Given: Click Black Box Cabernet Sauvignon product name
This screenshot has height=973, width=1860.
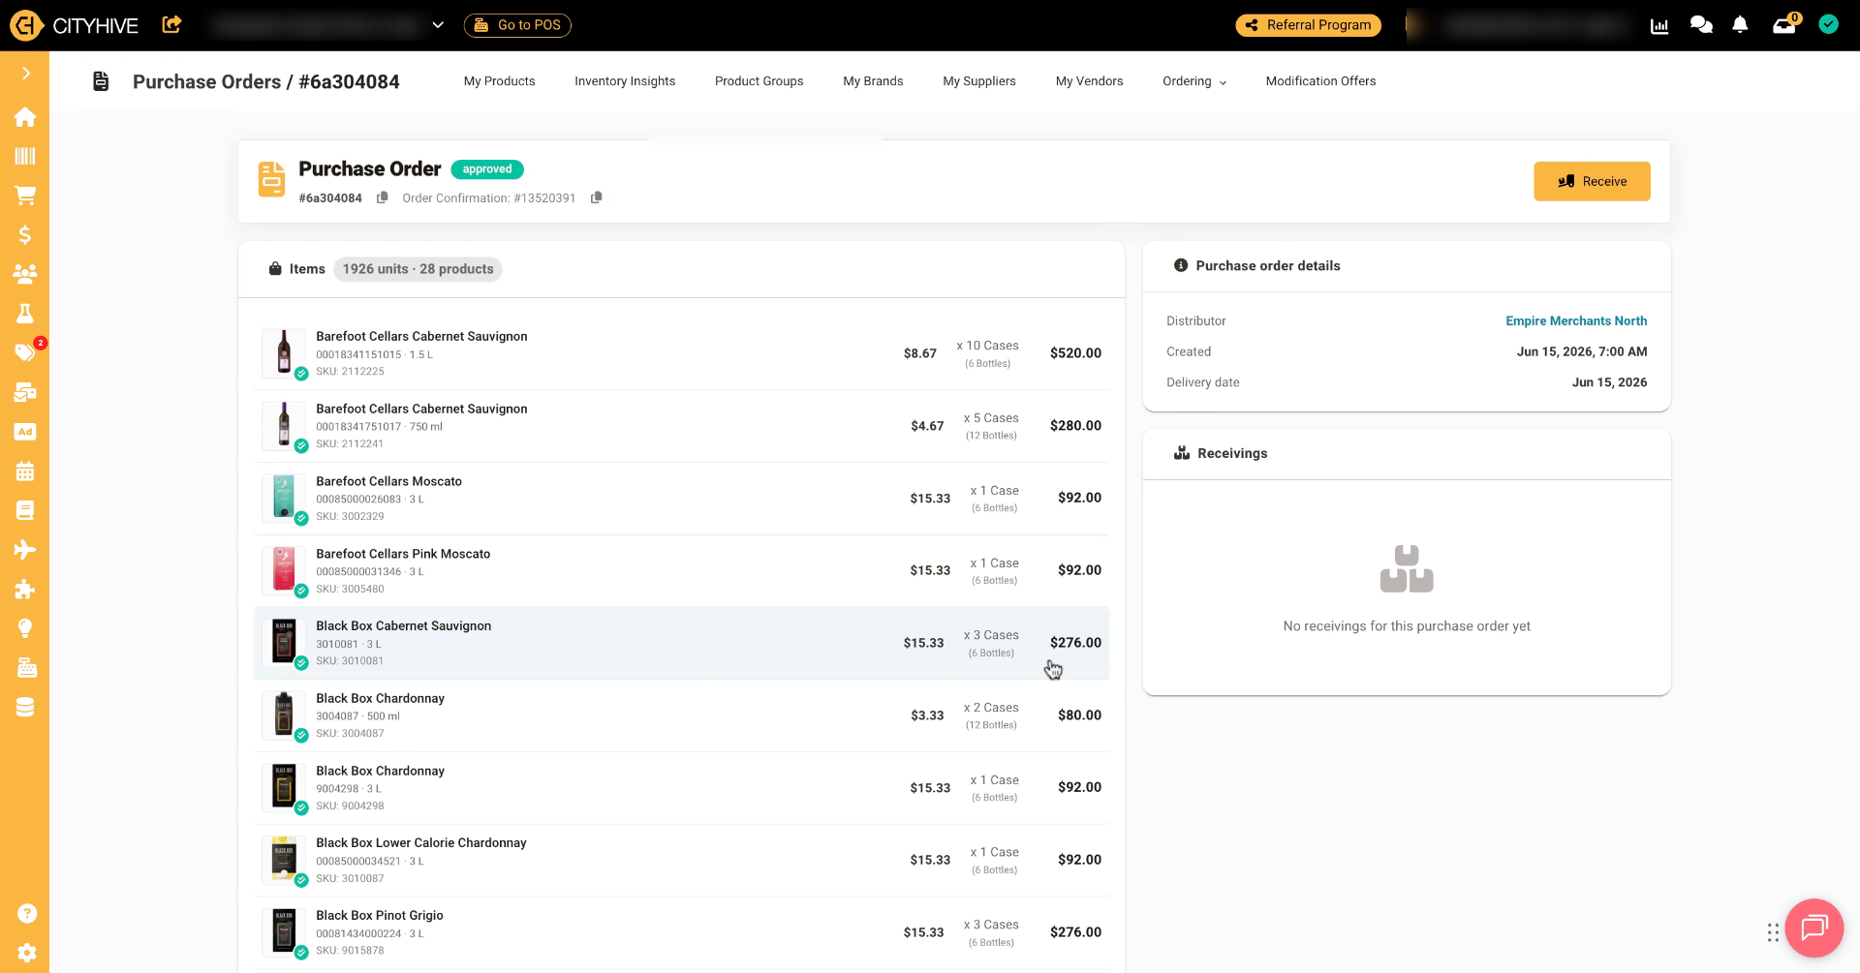Looking at the screenshot, I should [x=403, y=626].
